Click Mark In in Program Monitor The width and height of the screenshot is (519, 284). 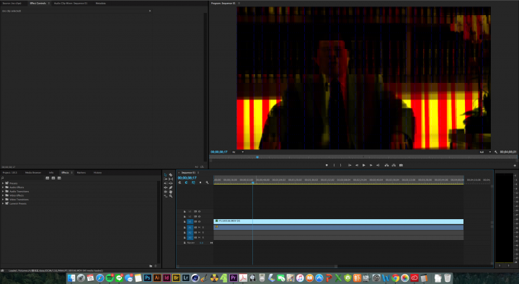pyautogui.click(x=334, y=165)
